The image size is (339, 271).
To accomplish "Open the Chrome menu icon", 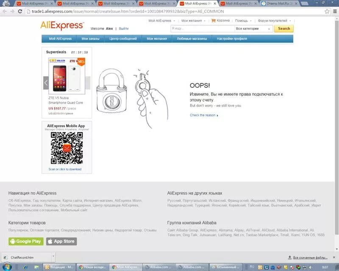I will 335,11.
